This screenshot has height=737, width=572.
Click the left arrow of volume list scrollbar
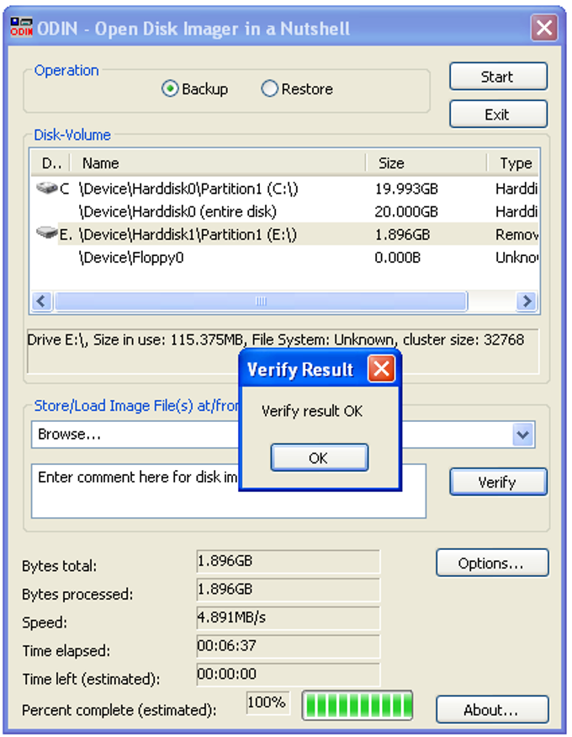[42, 301]
